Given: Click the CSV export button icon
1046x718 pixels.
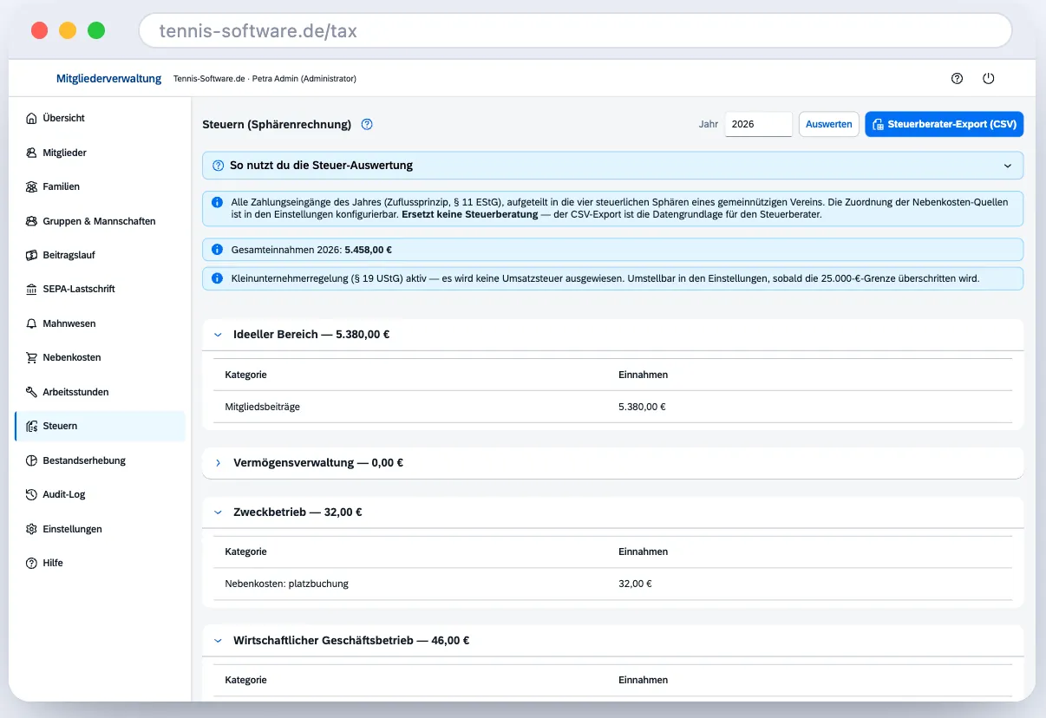Looking at the screenshot, I should pos(878,125).
